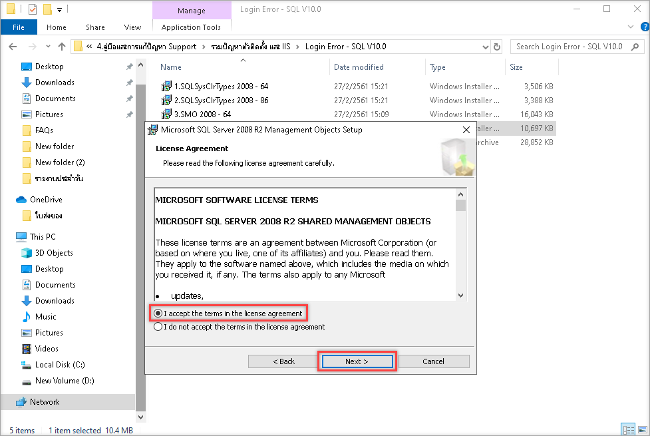Click the Back navigation arrow
This screenshot has width=650, height=436.
[x=13, y=47]
